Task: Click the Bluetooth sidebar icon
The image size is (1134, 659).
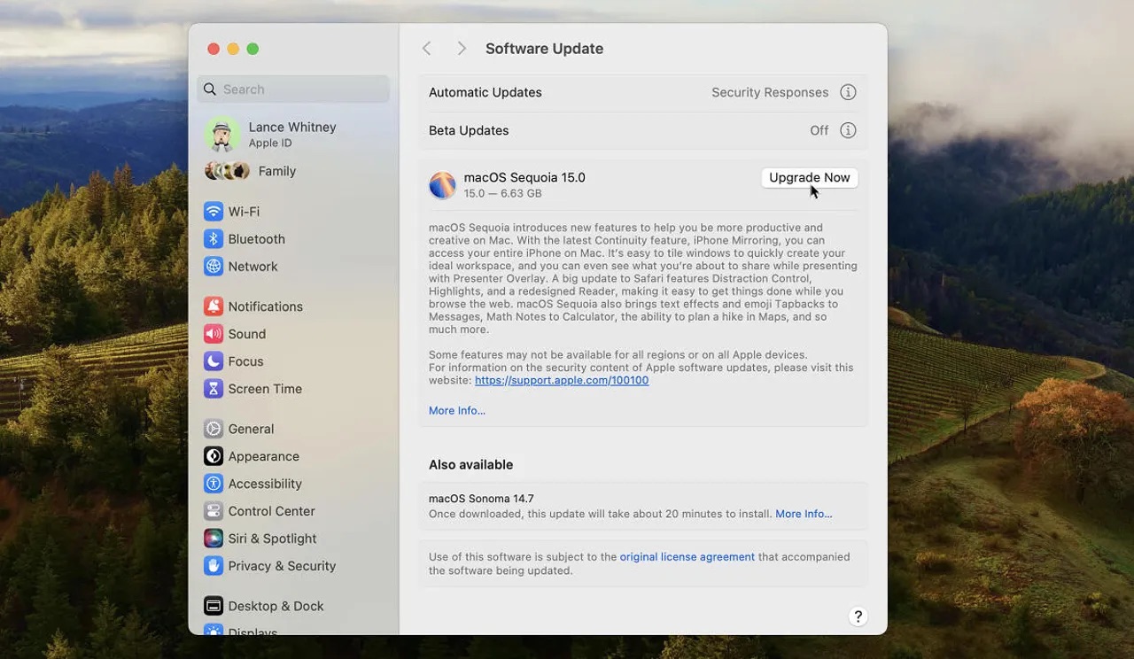Action: pyautogui.click(x=214, y=239)
